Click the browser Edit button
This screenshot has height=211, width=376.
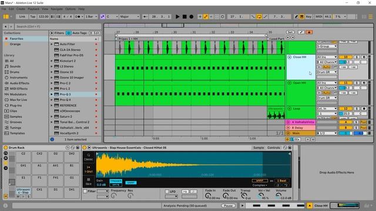(95, 33)
